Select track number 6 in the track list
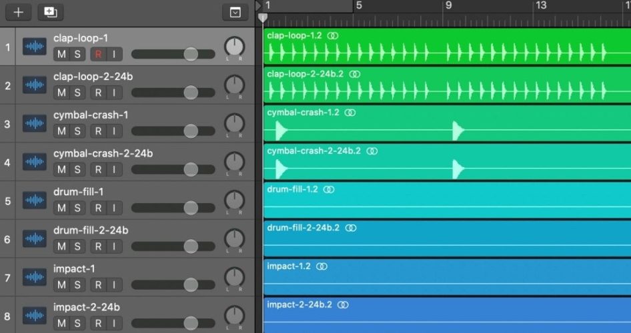631x333 pixels. click(x=7, y=239)
